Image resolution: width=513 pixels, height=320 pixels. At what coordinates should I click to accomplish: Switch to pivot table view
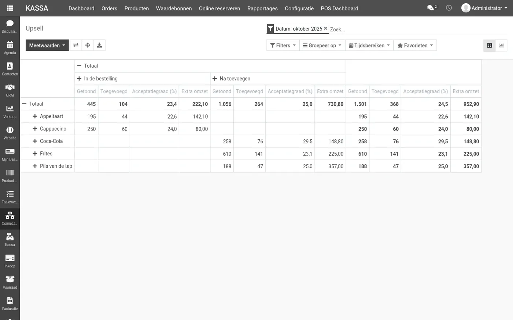pos(490,45)
